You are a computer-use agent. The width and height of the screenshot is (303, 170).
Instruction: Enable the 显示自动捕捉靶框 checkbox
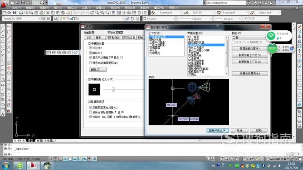(x=90, y=63)
